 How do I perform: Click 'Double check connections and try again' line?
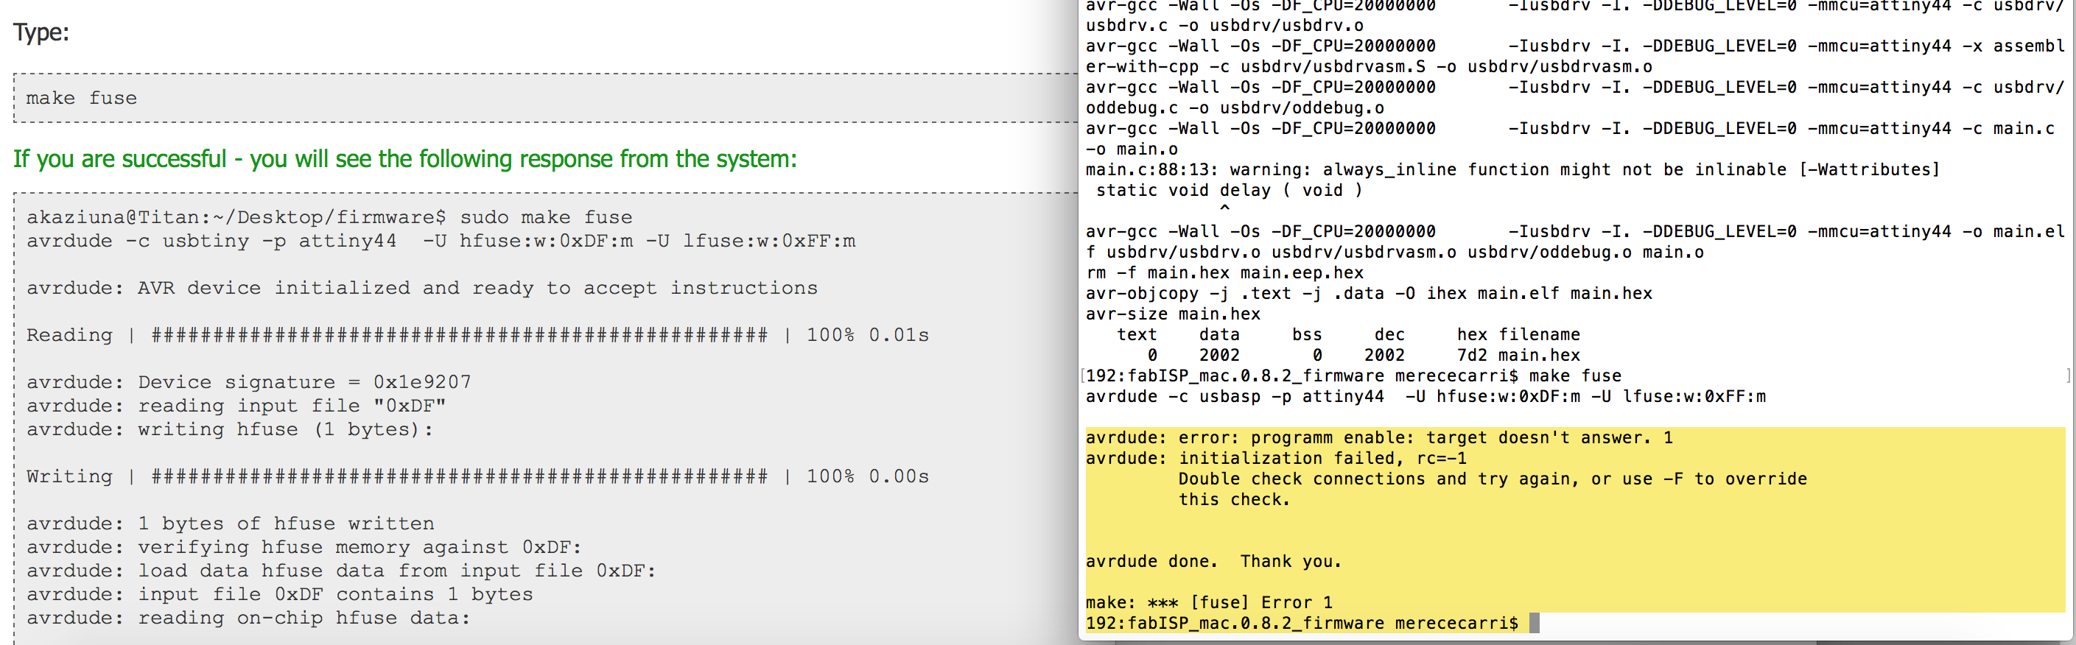click(x=1493, y=479)
